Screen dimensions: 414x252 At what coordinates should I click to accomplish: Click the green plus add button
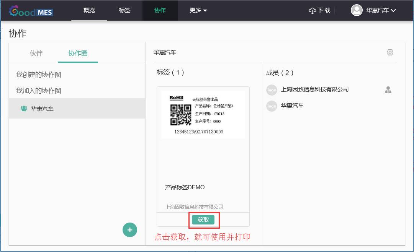coord(130,230)
